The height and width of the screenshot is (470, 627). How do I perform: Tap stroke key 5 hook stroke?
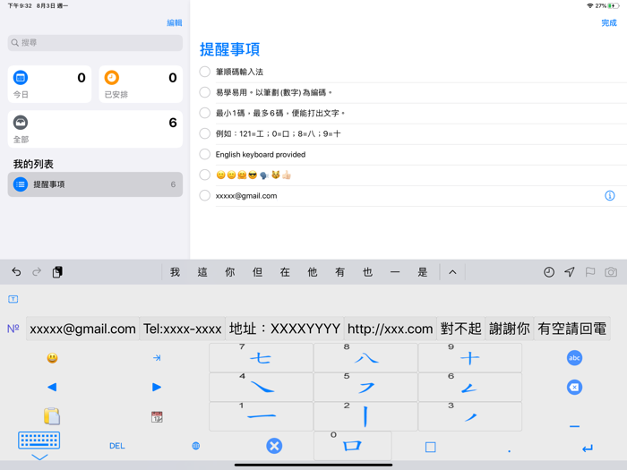click(365, 387)
